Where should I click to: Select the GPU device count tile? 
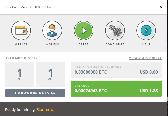(51, 74)
